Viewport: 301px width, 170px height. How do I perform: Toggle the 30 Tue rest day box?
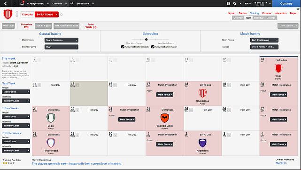(x=115, y=135)
